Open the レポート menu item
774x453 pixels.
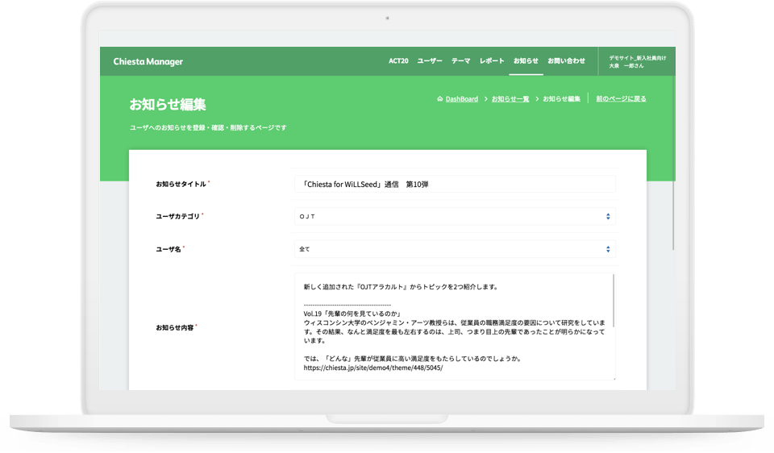pos(492,60)
